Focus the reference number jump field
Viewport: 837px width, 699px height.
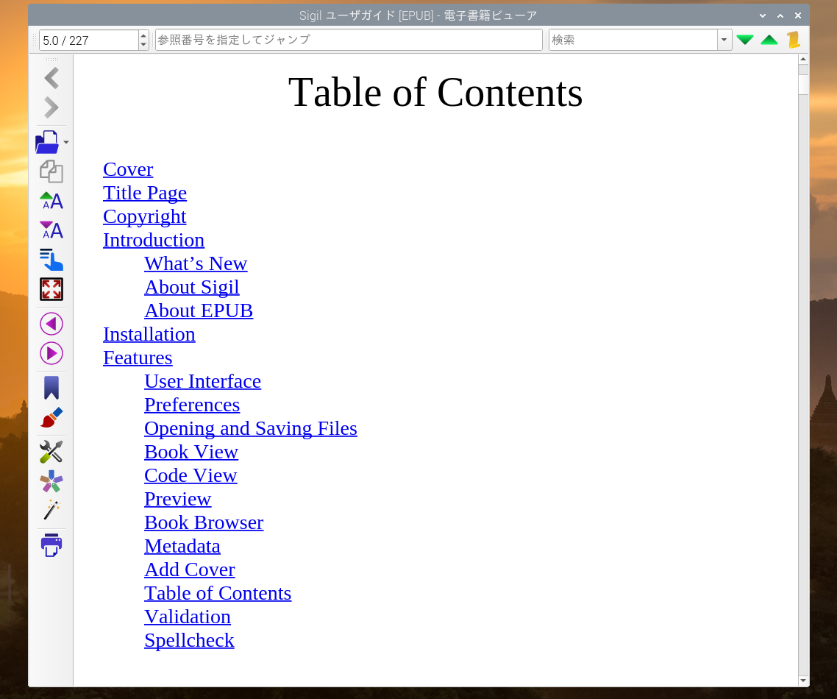pos(349,40)
